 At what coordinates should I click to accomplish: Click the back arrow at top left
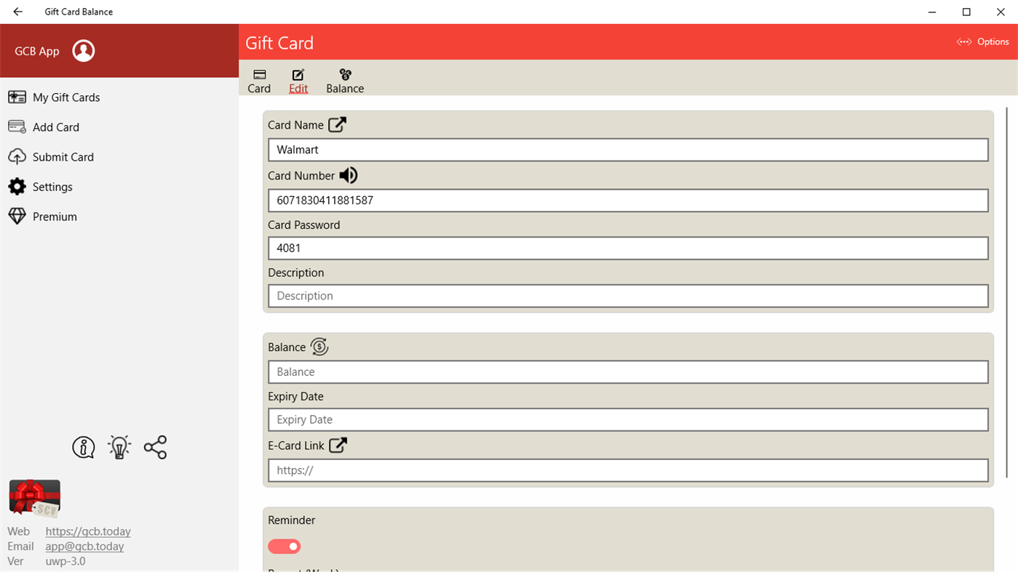[17, 12]
